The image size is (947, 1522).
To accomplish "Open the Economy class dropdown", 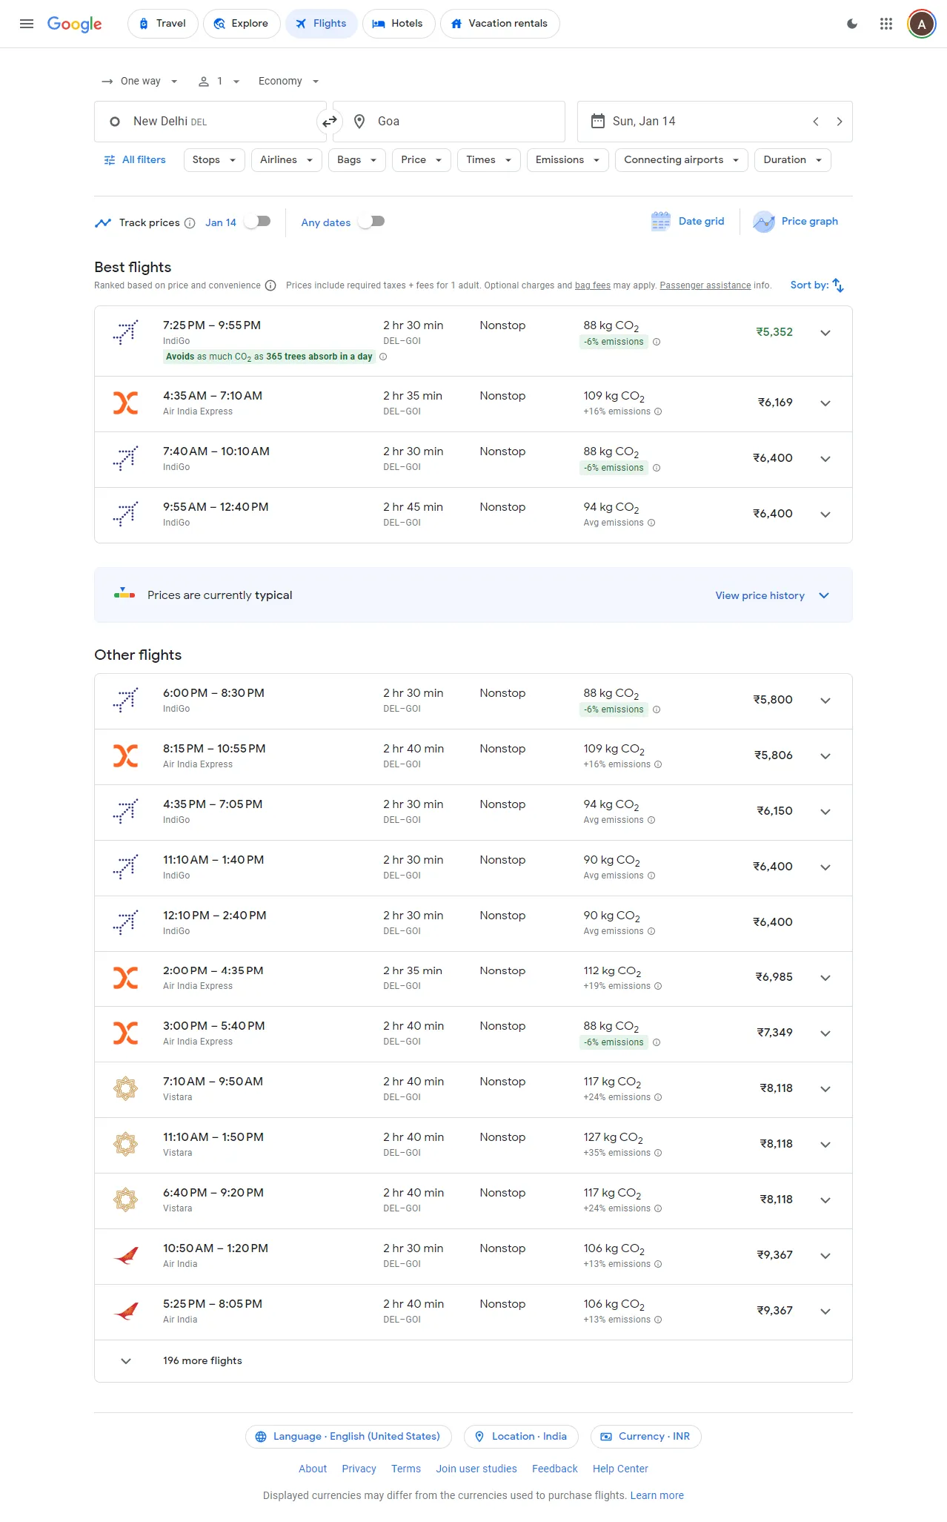I will (x=288, y=82).
